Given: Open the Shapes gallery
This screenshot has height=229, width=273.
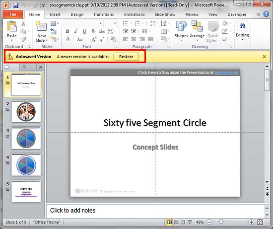Looking at the screenshot, I should click(x=181, y=30).
